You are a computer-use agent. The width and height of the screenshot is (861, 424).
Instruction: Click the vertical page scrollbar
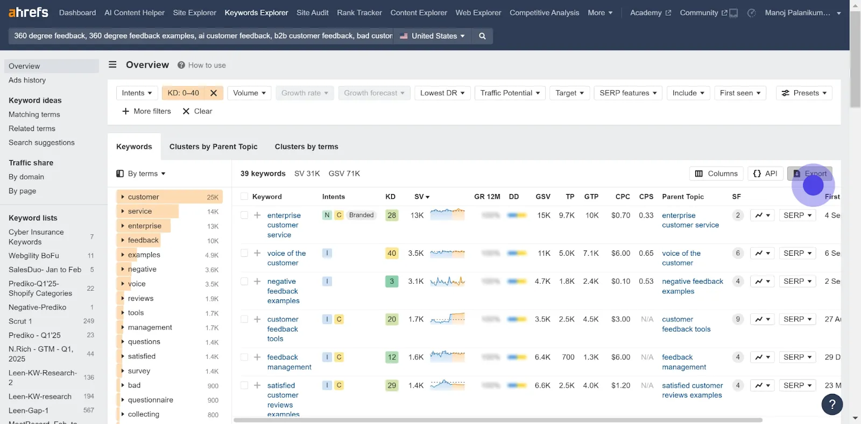click(x=855, y=59)
